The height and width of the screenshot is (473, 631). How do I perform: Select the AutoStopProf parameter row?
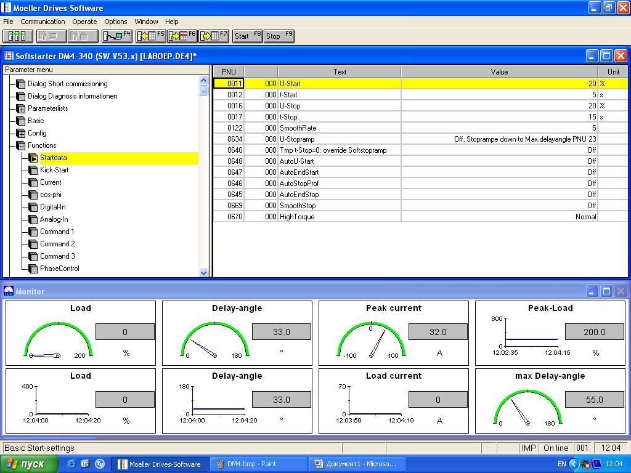click(x=420, y=184)
